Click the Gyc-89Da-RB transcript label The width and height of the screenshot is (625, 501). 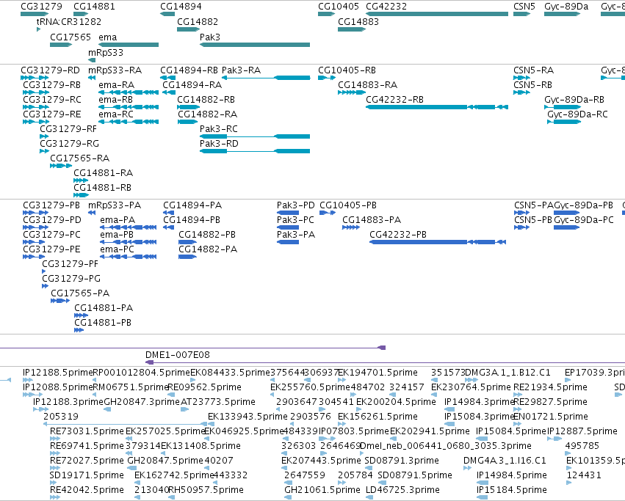pos(574,99)
